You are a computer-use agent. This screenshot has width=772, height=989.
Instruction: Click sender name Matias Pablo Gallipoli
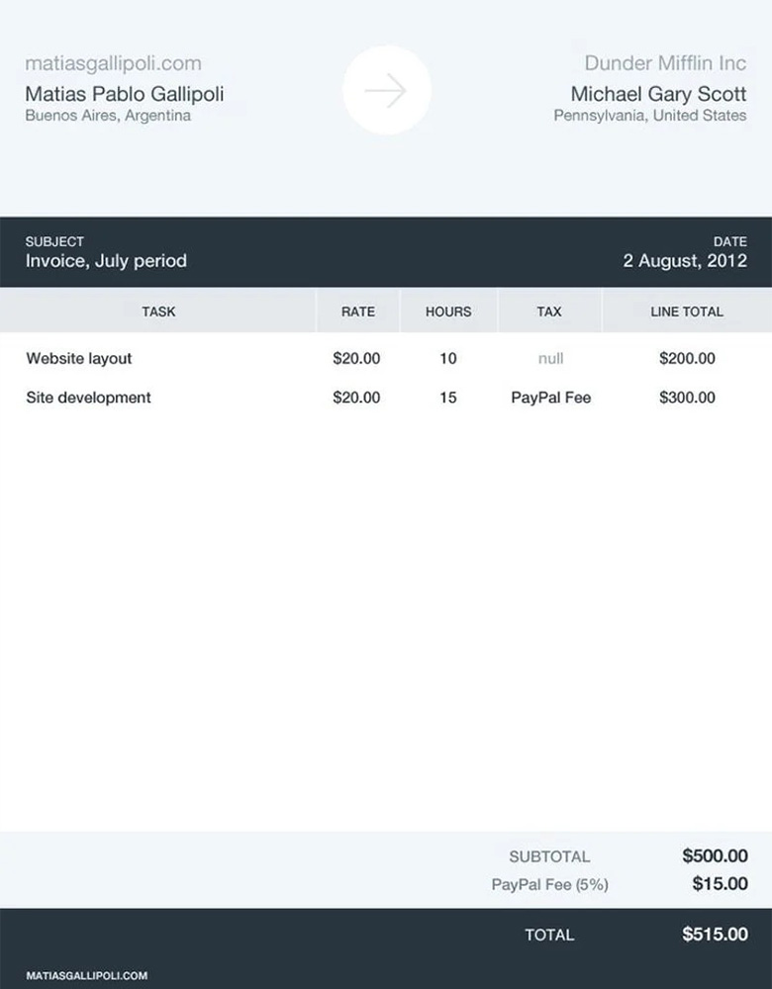click(125, 95)
